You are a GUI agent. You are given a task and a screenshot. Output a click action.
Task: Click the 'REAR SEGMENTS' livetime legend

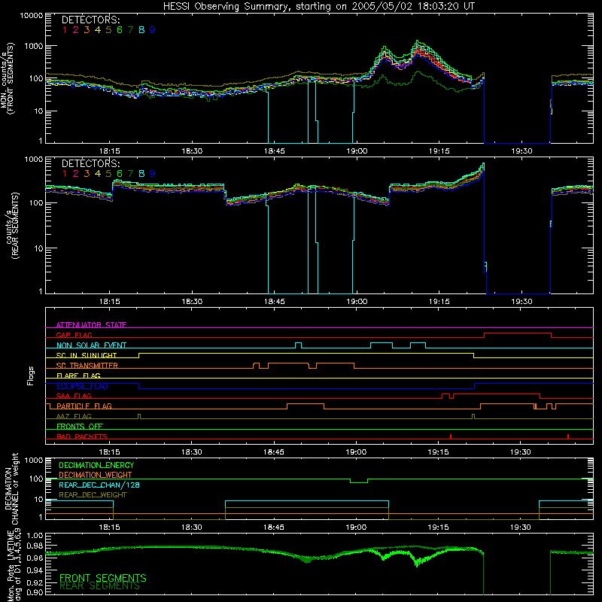99,586
